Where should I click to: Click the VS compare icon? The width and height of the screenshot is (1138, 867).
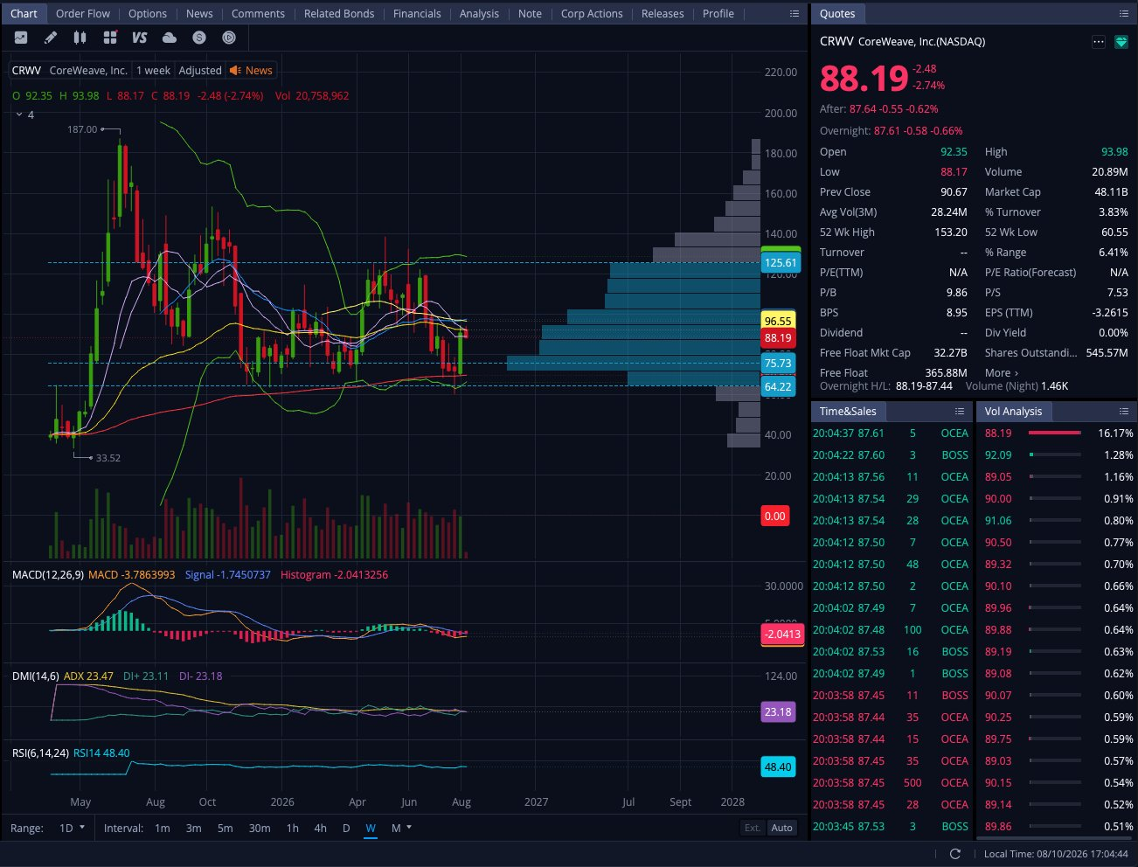click(x=140, y=38)
